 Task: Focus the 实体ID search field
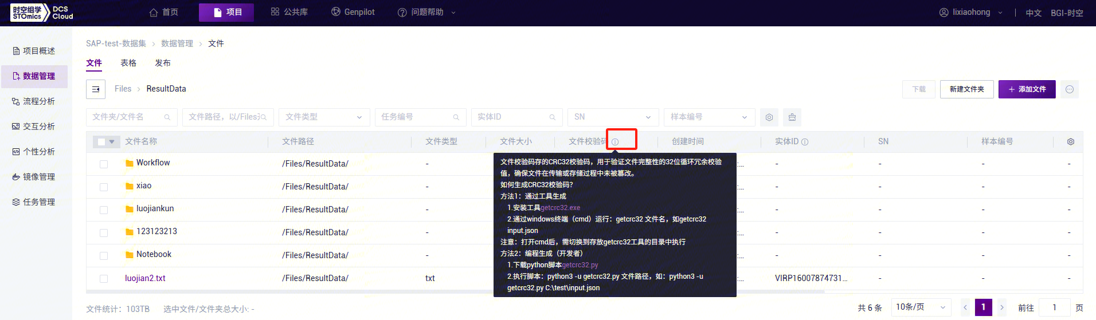pos(517,117)
